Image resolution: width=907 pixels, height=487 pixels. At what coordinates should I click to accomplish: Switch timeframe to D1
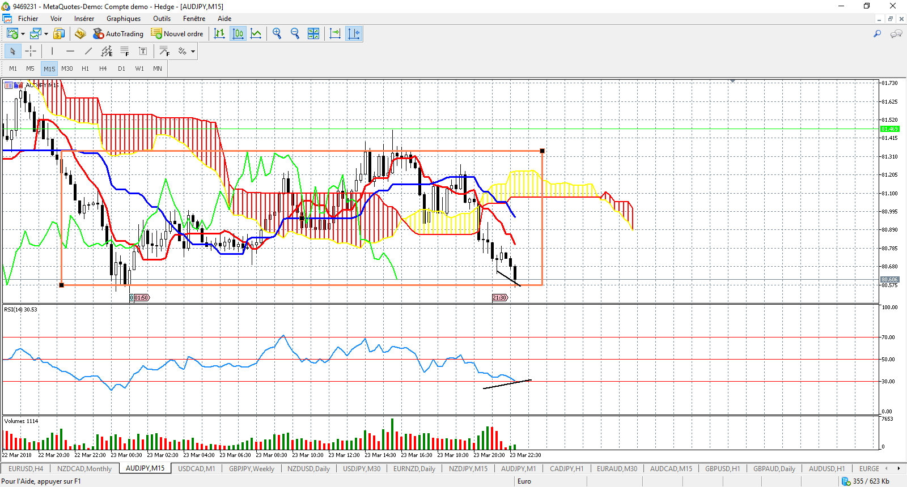(121, 69)
